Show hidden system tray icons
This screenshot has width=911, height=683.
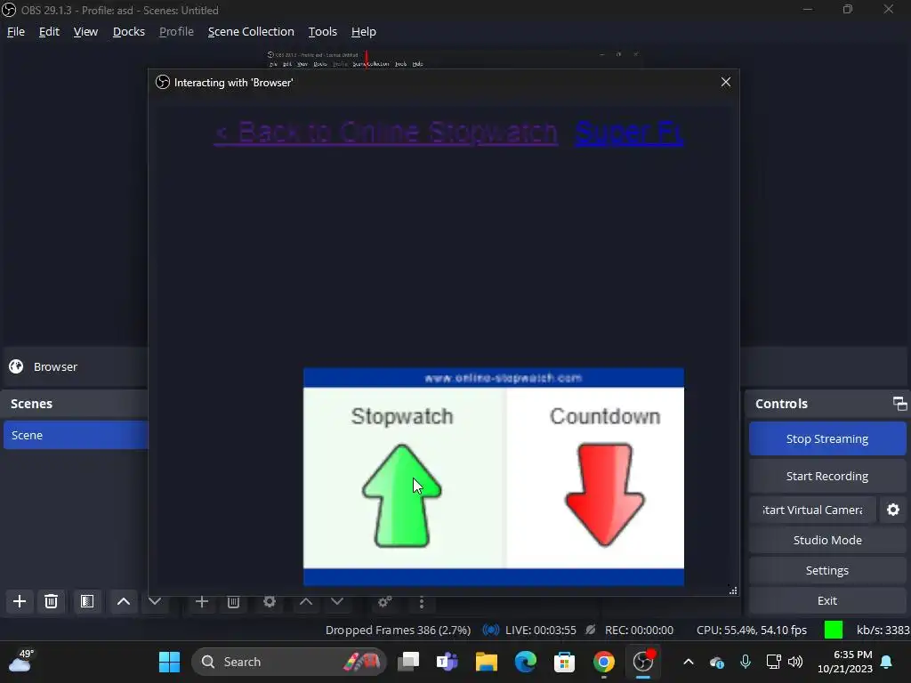[x=689, y=662]
